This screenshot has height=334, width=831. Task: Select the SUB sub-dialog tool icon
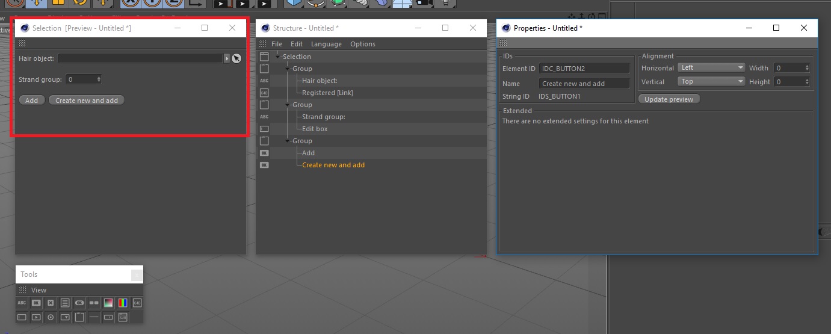(123, 317)
